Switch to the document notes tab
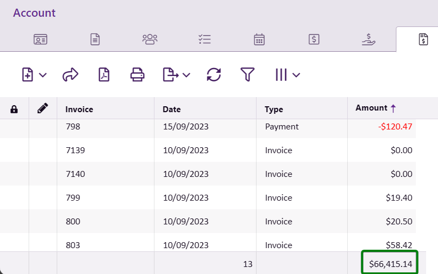 (x=95, y=39)
